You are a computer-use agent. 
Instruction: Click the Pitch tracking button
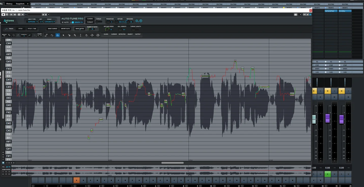[x=20, y=29]
